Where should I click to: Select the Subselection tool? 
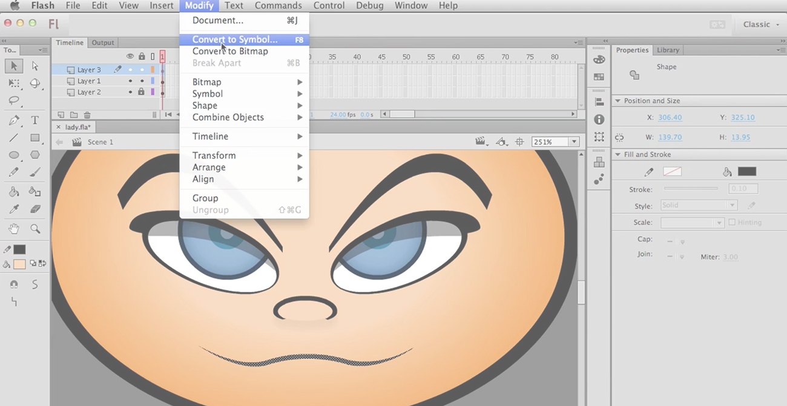click(35, 66)
